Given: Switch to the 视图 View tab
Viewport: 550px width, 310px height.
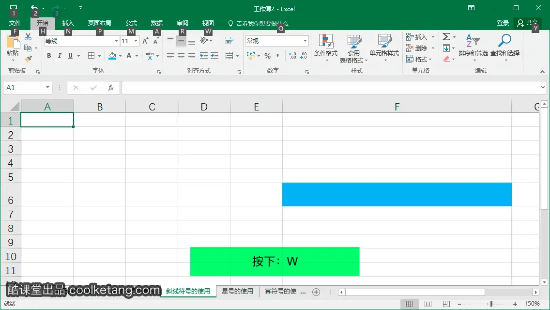Looking at the screenshot, I should click(x=208, y=23).
